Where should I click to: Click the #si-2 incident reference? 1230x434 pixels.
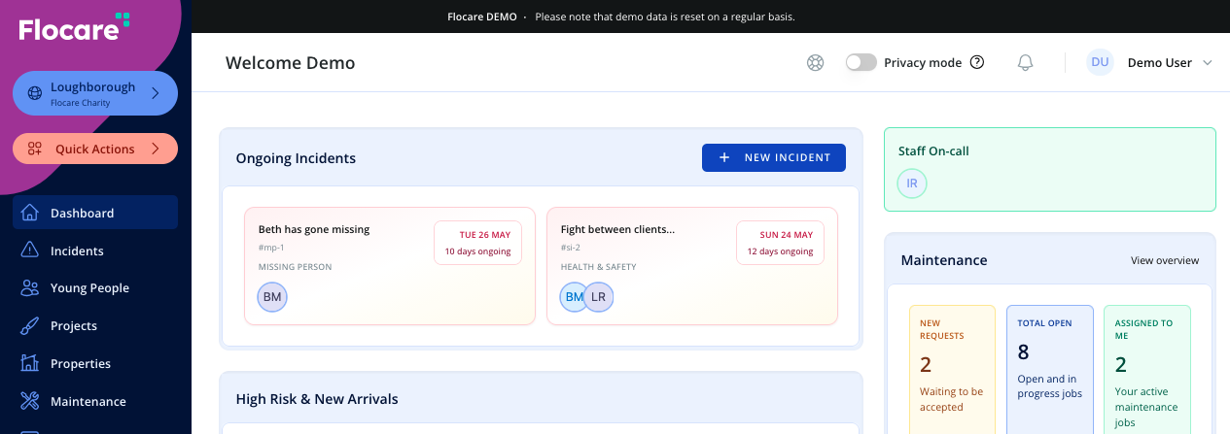point(571,248)
